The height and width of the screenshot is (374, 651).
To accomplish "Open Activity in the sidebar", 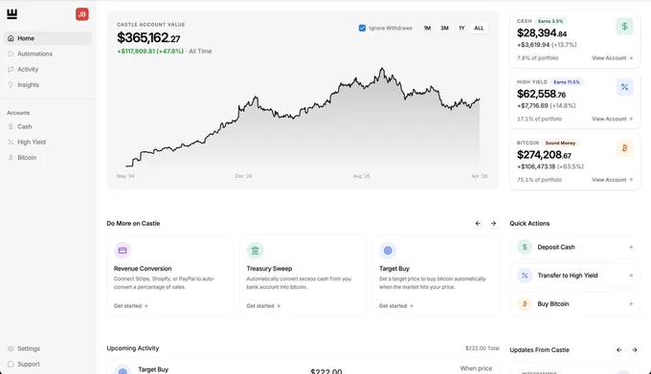I will 48,69.
